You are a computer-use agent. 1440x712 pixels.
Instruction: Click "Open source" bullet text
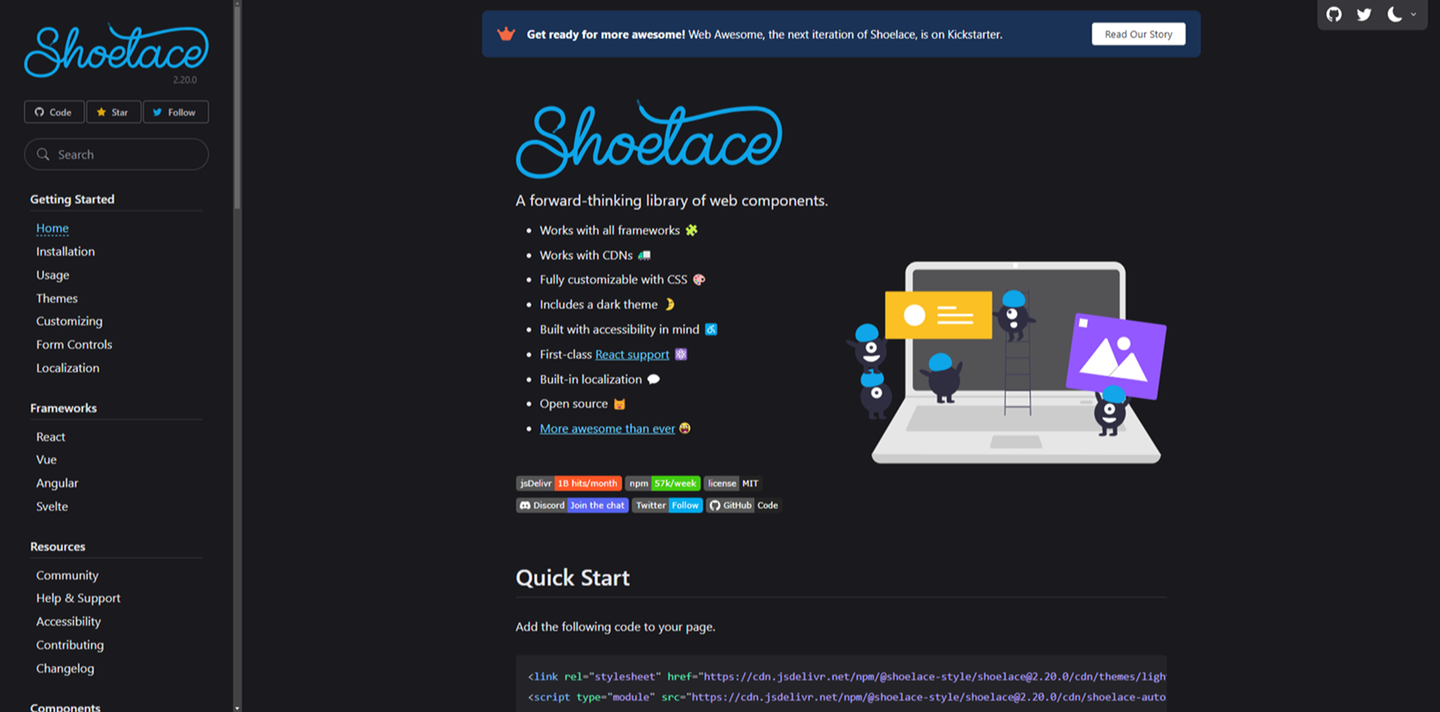click(x=573, y=404)
